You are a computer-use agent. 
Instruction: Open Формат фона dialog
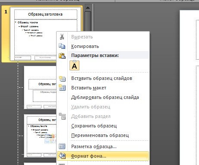click(88, 156)
